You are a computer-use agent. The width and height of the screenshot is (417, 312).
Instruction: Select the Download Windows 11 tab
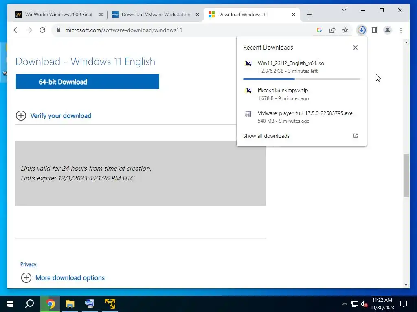[252, 15]
